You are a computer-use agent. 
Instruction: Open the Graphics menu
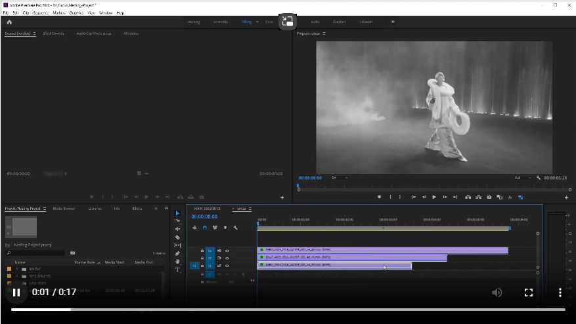[76, 13]
